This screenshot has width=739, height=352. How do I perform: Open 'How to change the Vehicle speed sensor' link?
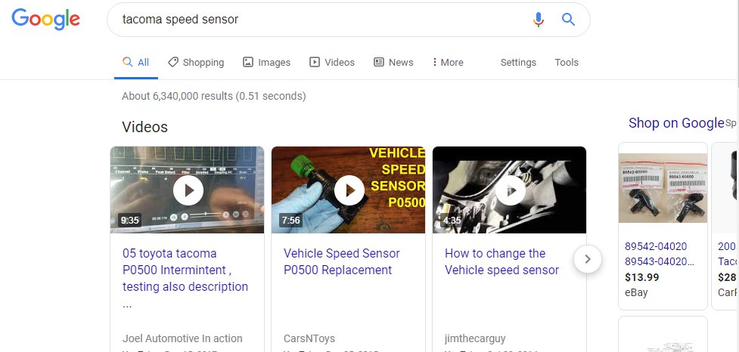pos(502,261)
